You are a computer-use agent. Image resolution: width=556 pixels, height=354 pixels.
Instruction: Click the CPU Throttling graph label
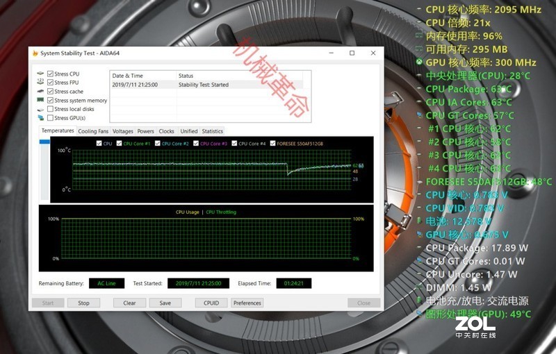(221, 212)
